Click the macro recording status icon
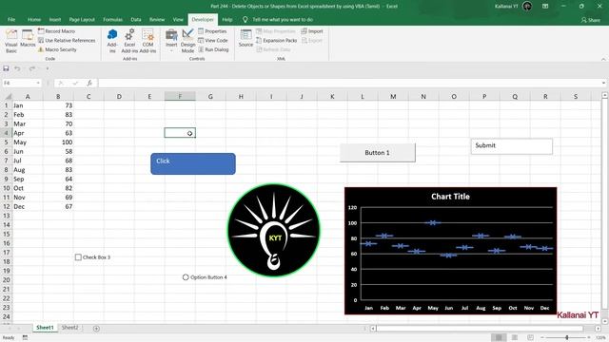Image resolution: width=609 pixels, height=342 pixels. pyautogui.click(x=25, y=338)
